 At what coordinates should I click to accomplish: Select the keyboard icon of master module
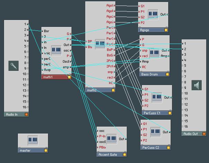click(33, 141)
